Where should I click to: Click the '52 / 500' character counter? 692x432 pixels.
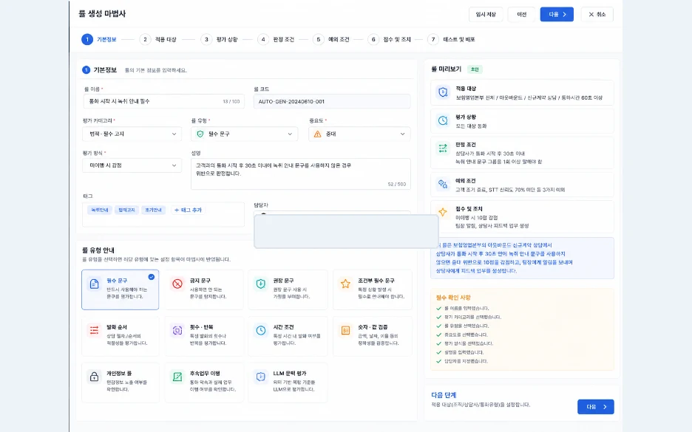coord(397,185)
